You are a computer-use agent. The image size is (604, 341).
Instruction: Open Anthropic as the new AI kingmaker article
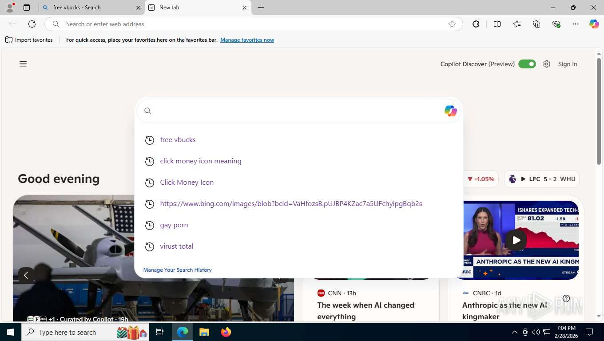(x=505, y=311)
